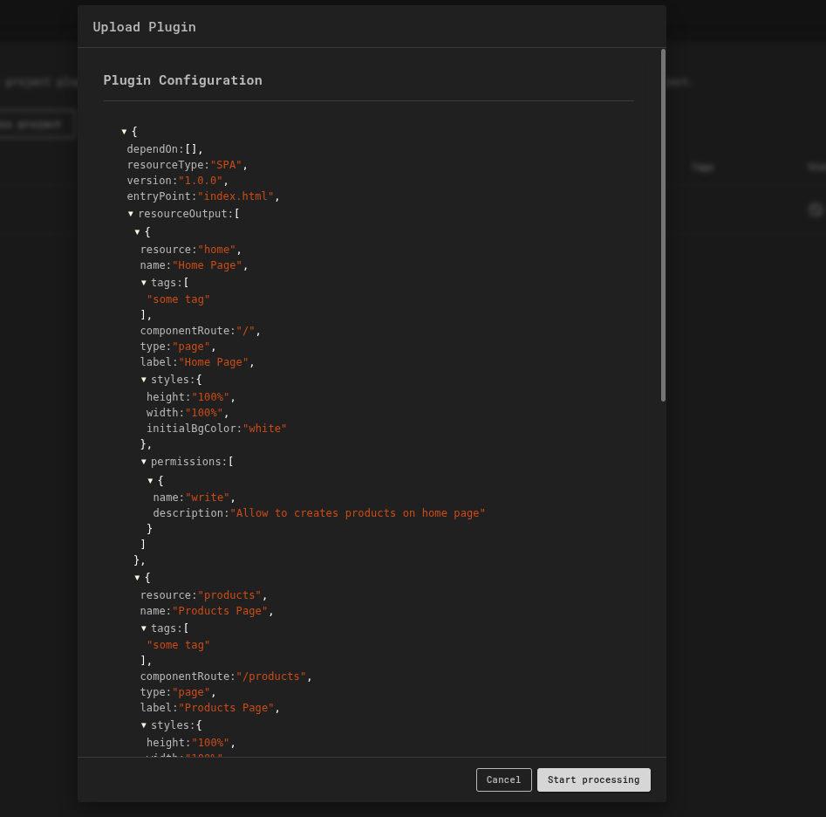The width and height of the screenshot is (826, 817).
Task: Select the version value "1.0.0"
Action: coord(201,181)
